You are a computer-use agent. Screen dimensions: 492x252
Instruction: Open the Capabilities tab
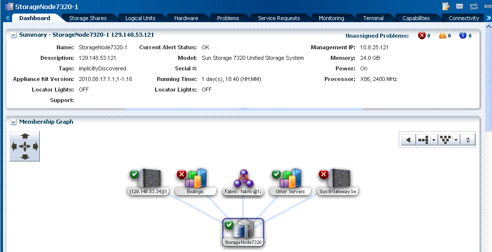click(x=416, y=18)
